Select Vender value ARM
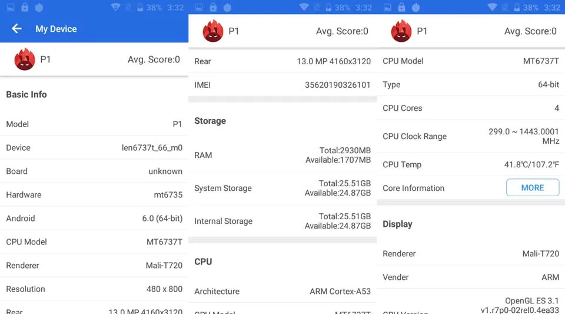The height and width of the screenshot is (314, 565). (550, 277)
